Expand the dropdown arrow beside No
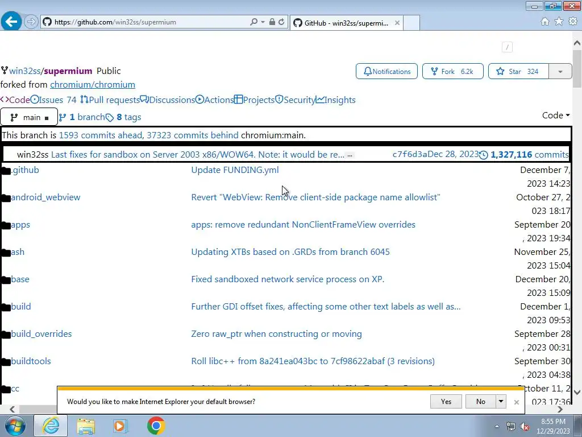The image size is (582, 437). [x=501, y=401]
